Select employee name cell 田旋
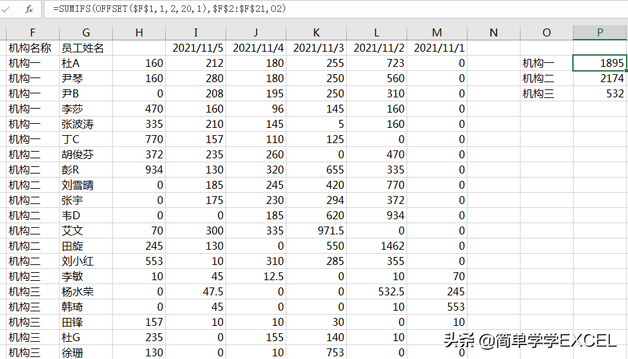 point(86,246)
